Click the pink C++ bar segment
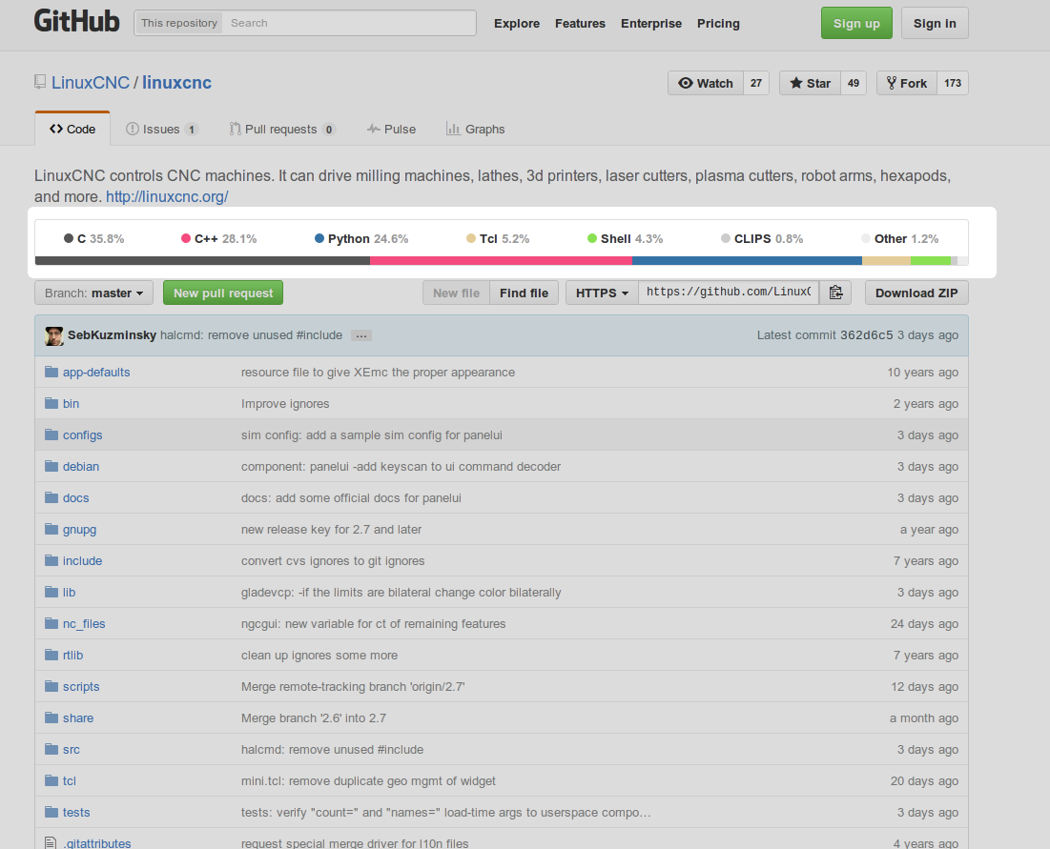1050x849 pixels. [x=501, y=261]
